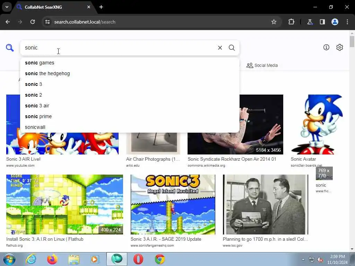Choose suggestion "sonic 2"

(130, 95)
